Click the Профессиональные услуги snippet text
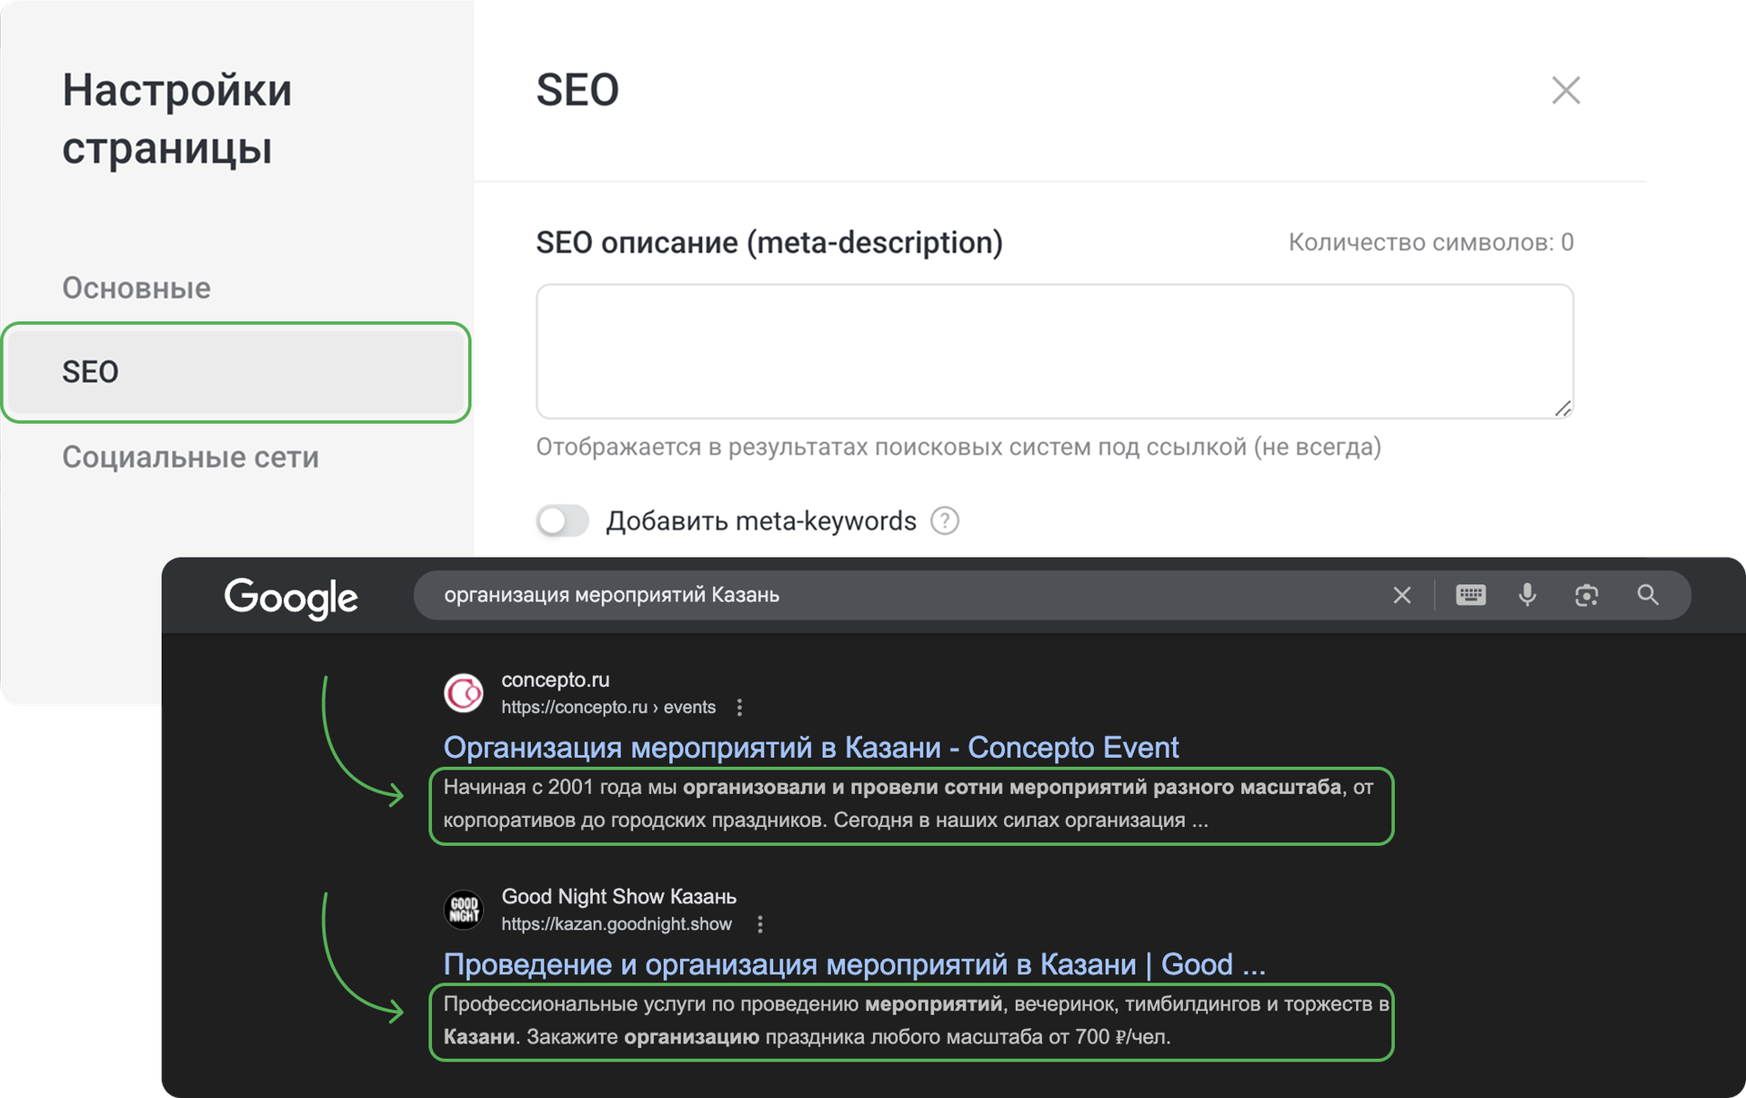This screenshot has height=1098, width=1746. pyautogui.click(x=916, y=1020)
